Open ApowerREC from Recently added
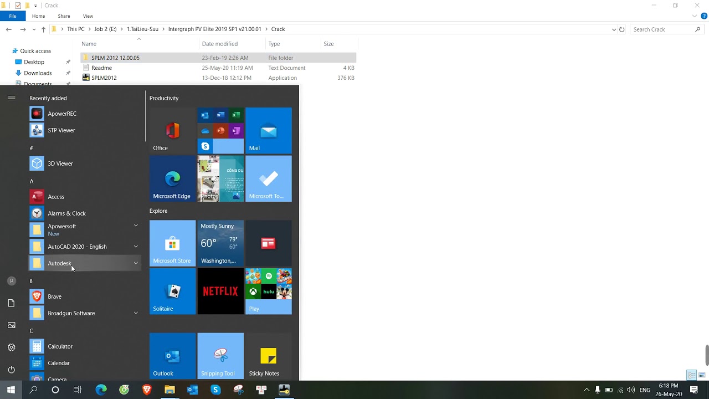The height and width of the screenshot is (399, 709). (85, 114)
